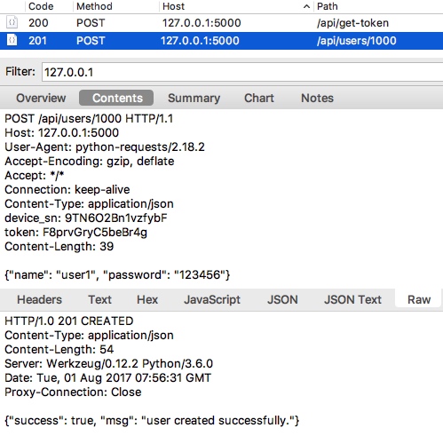This screenshot has width=443, height=436.
Task: Select the /api/get-token request row
Action: [x=221, y=23]
